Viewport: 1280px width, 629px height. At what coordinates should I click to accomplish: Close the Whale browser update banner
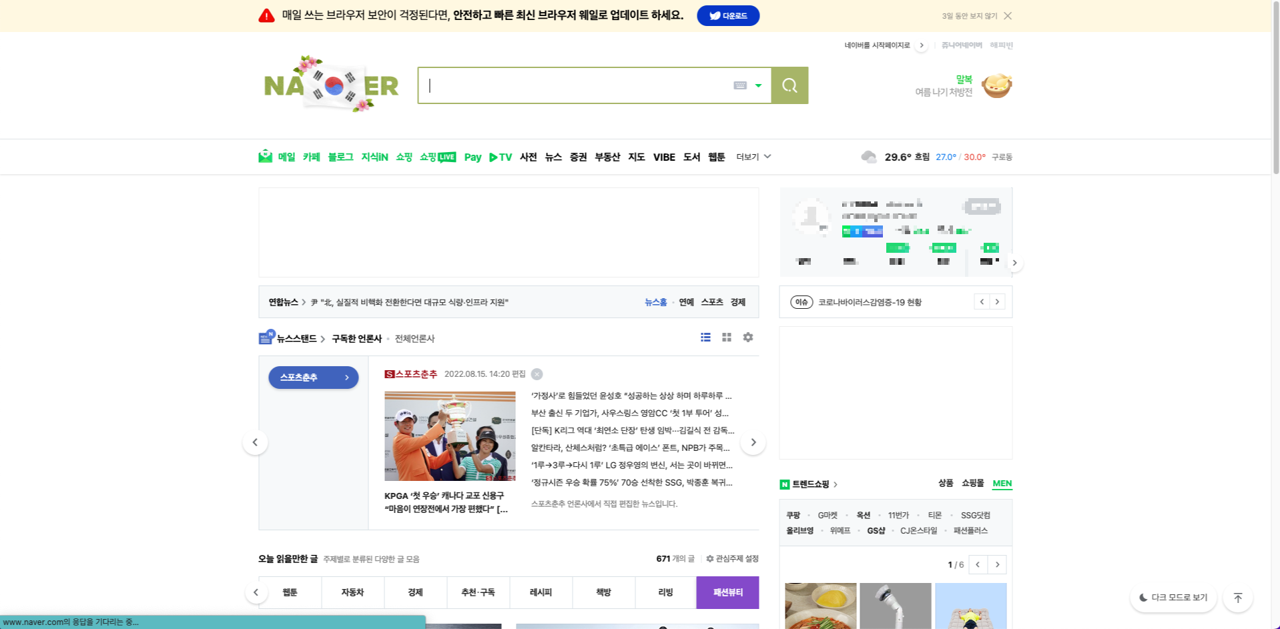coord(1008,16)
